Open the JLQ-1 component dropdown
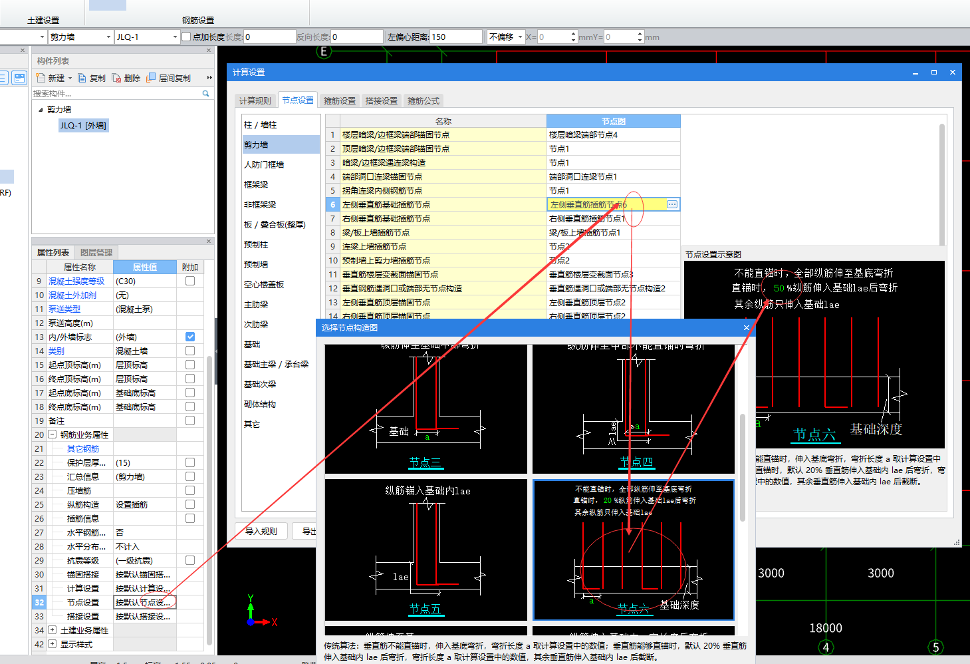Screen dimensions: 970x664 175,37
